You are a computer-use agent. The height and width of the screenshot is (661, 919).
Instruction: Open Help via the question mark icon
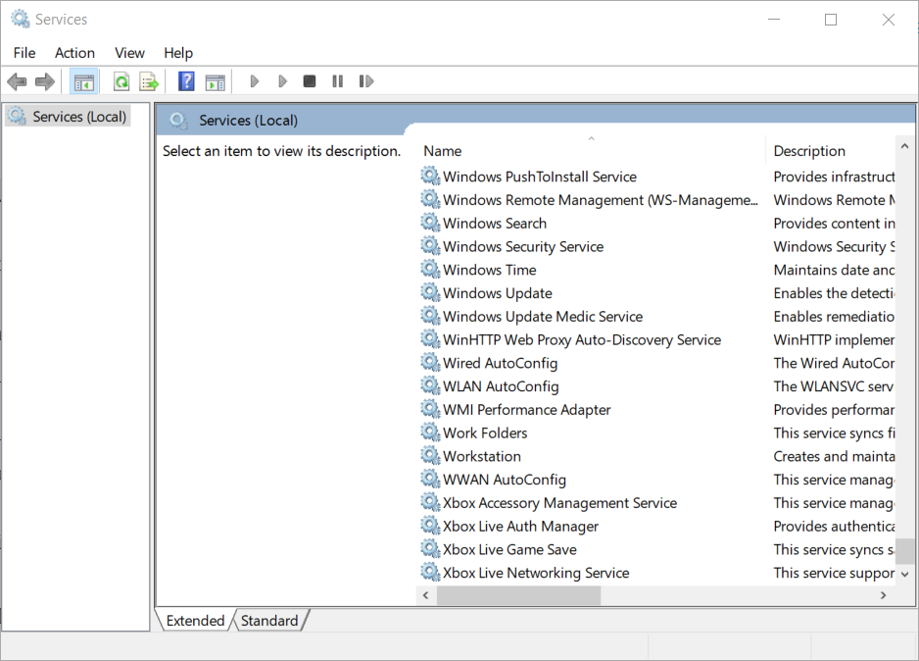(185, 80)
